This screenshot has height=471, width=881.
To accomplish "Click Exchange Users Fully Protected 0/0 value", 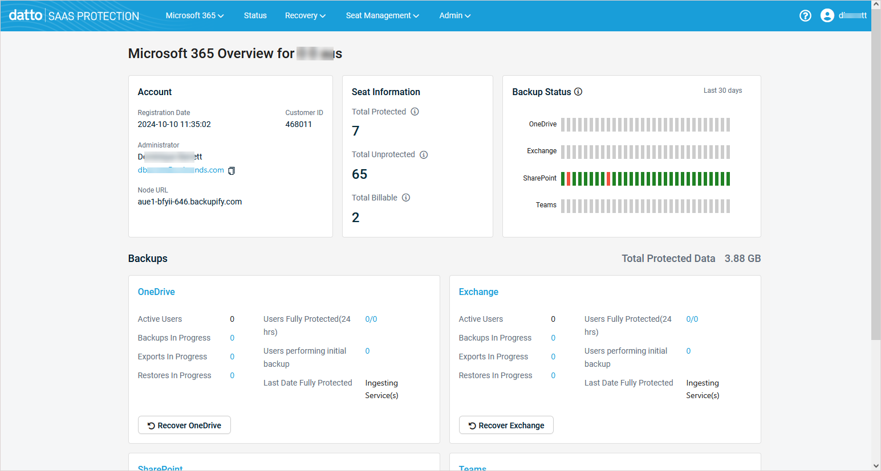I will 692,320.
